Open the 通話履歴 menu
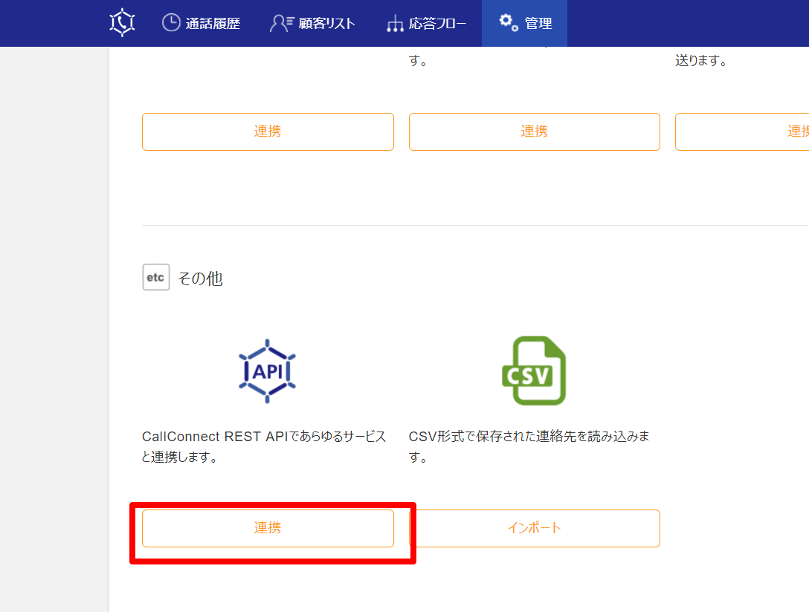The width and height of the screenshot is (809, 612). click(x=201, y=23)
